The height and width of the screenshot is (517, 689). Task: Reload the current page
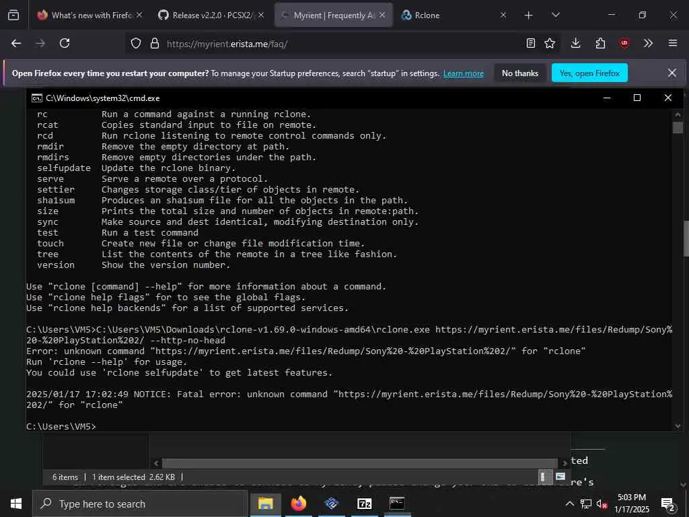[65, 43]
